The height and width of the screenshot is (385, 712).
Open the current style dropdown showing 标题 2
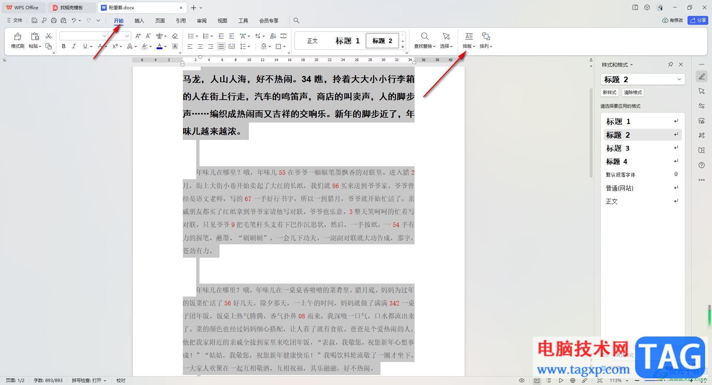coord(643,79)
